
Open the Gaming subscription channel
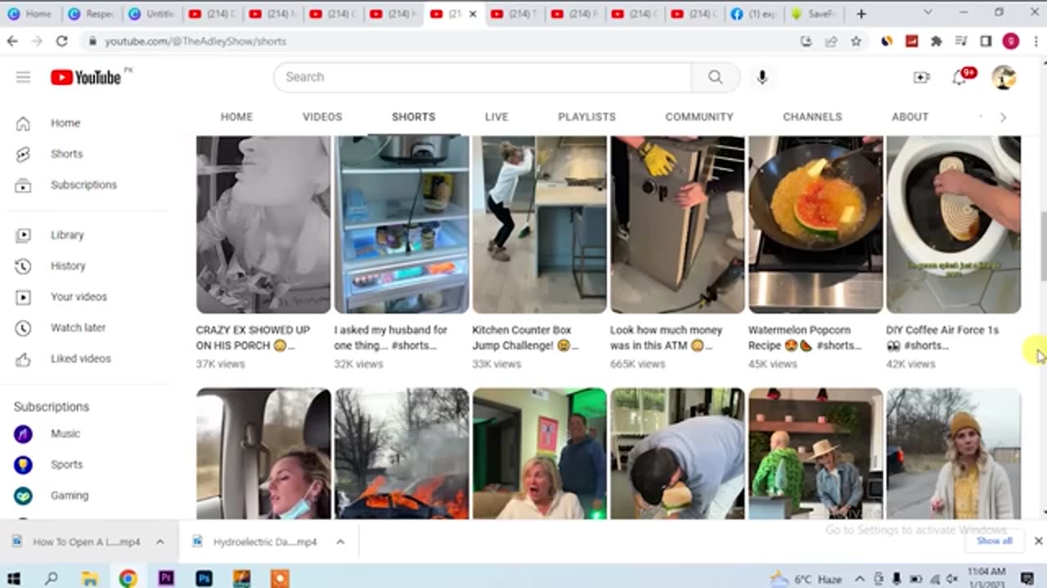click(70, 496)
